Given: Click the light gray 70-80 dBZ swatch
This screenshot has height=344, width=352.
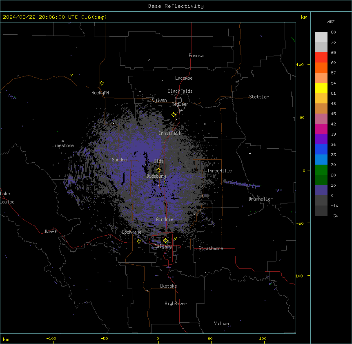Looking at the screenshot, I should point(321,37).
